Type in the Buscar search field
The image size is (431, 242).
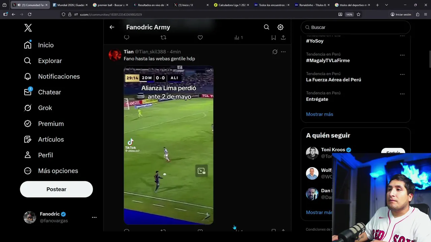(x=356, y=27)
